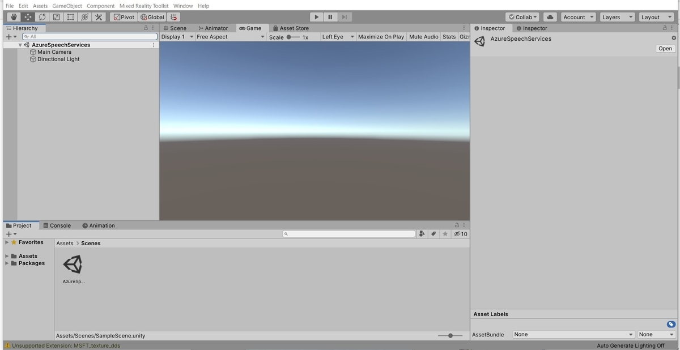Select the Rotate tool
680x350 pixels.
coord(42,17)
